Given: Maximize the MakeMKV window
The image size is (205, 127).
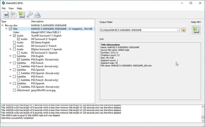Looking at the screenshot, I should pyautogui.click(x=191, y=3).
